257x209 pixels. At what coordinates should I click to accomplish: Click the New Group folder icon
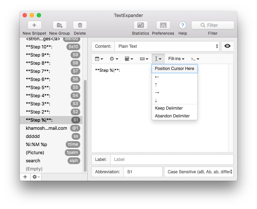(59, 25)
